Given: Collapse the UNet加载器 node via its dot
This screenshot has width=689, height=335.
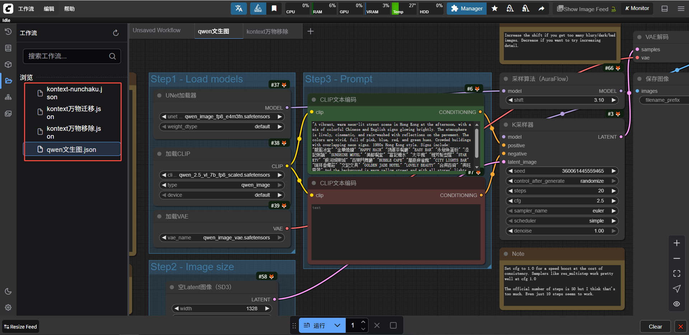Looking at the screenshot, I should (x=159, y=96).
